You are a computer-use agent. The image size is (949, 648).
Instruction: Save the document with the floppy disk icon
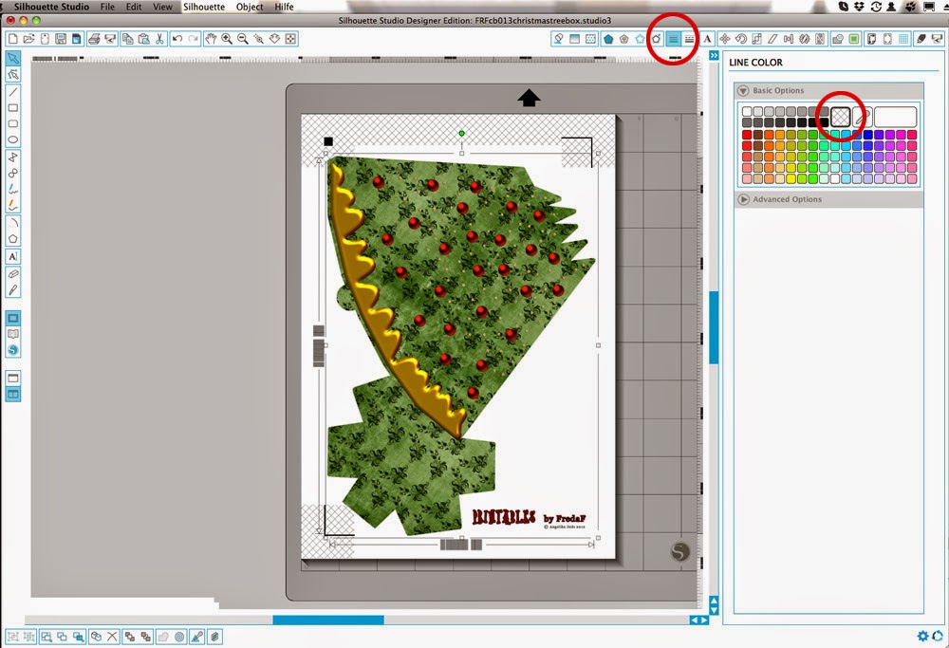(61, 39)
